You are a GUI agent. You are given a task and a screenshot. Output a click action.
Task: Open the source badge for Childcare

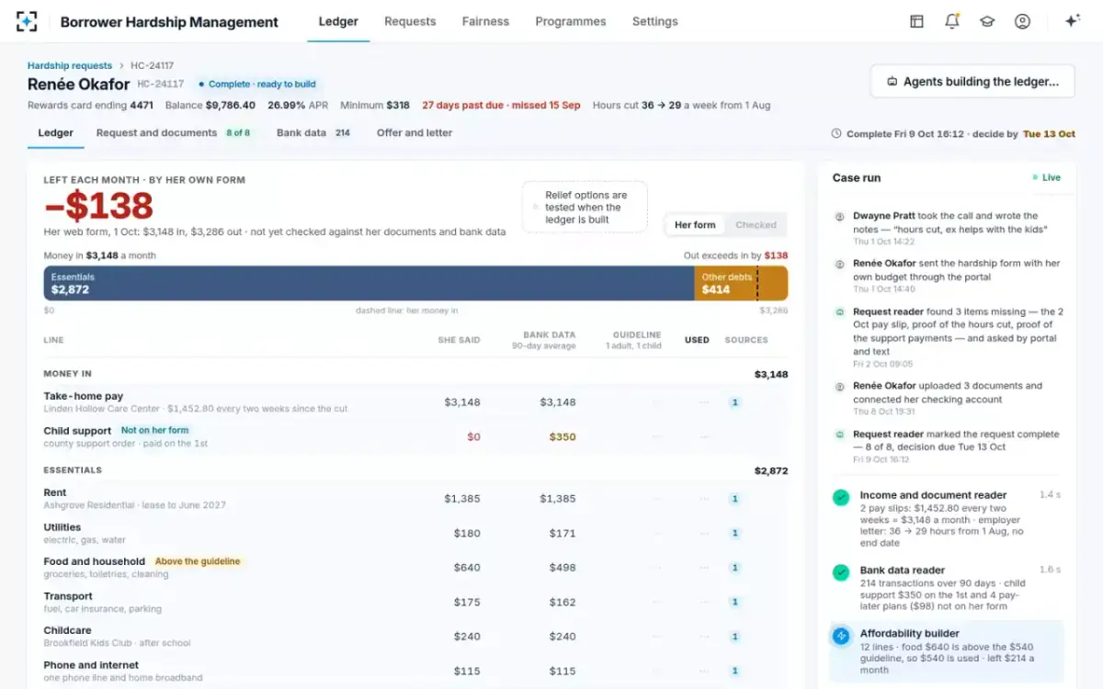pyautogui.click(x=734, y=637)
